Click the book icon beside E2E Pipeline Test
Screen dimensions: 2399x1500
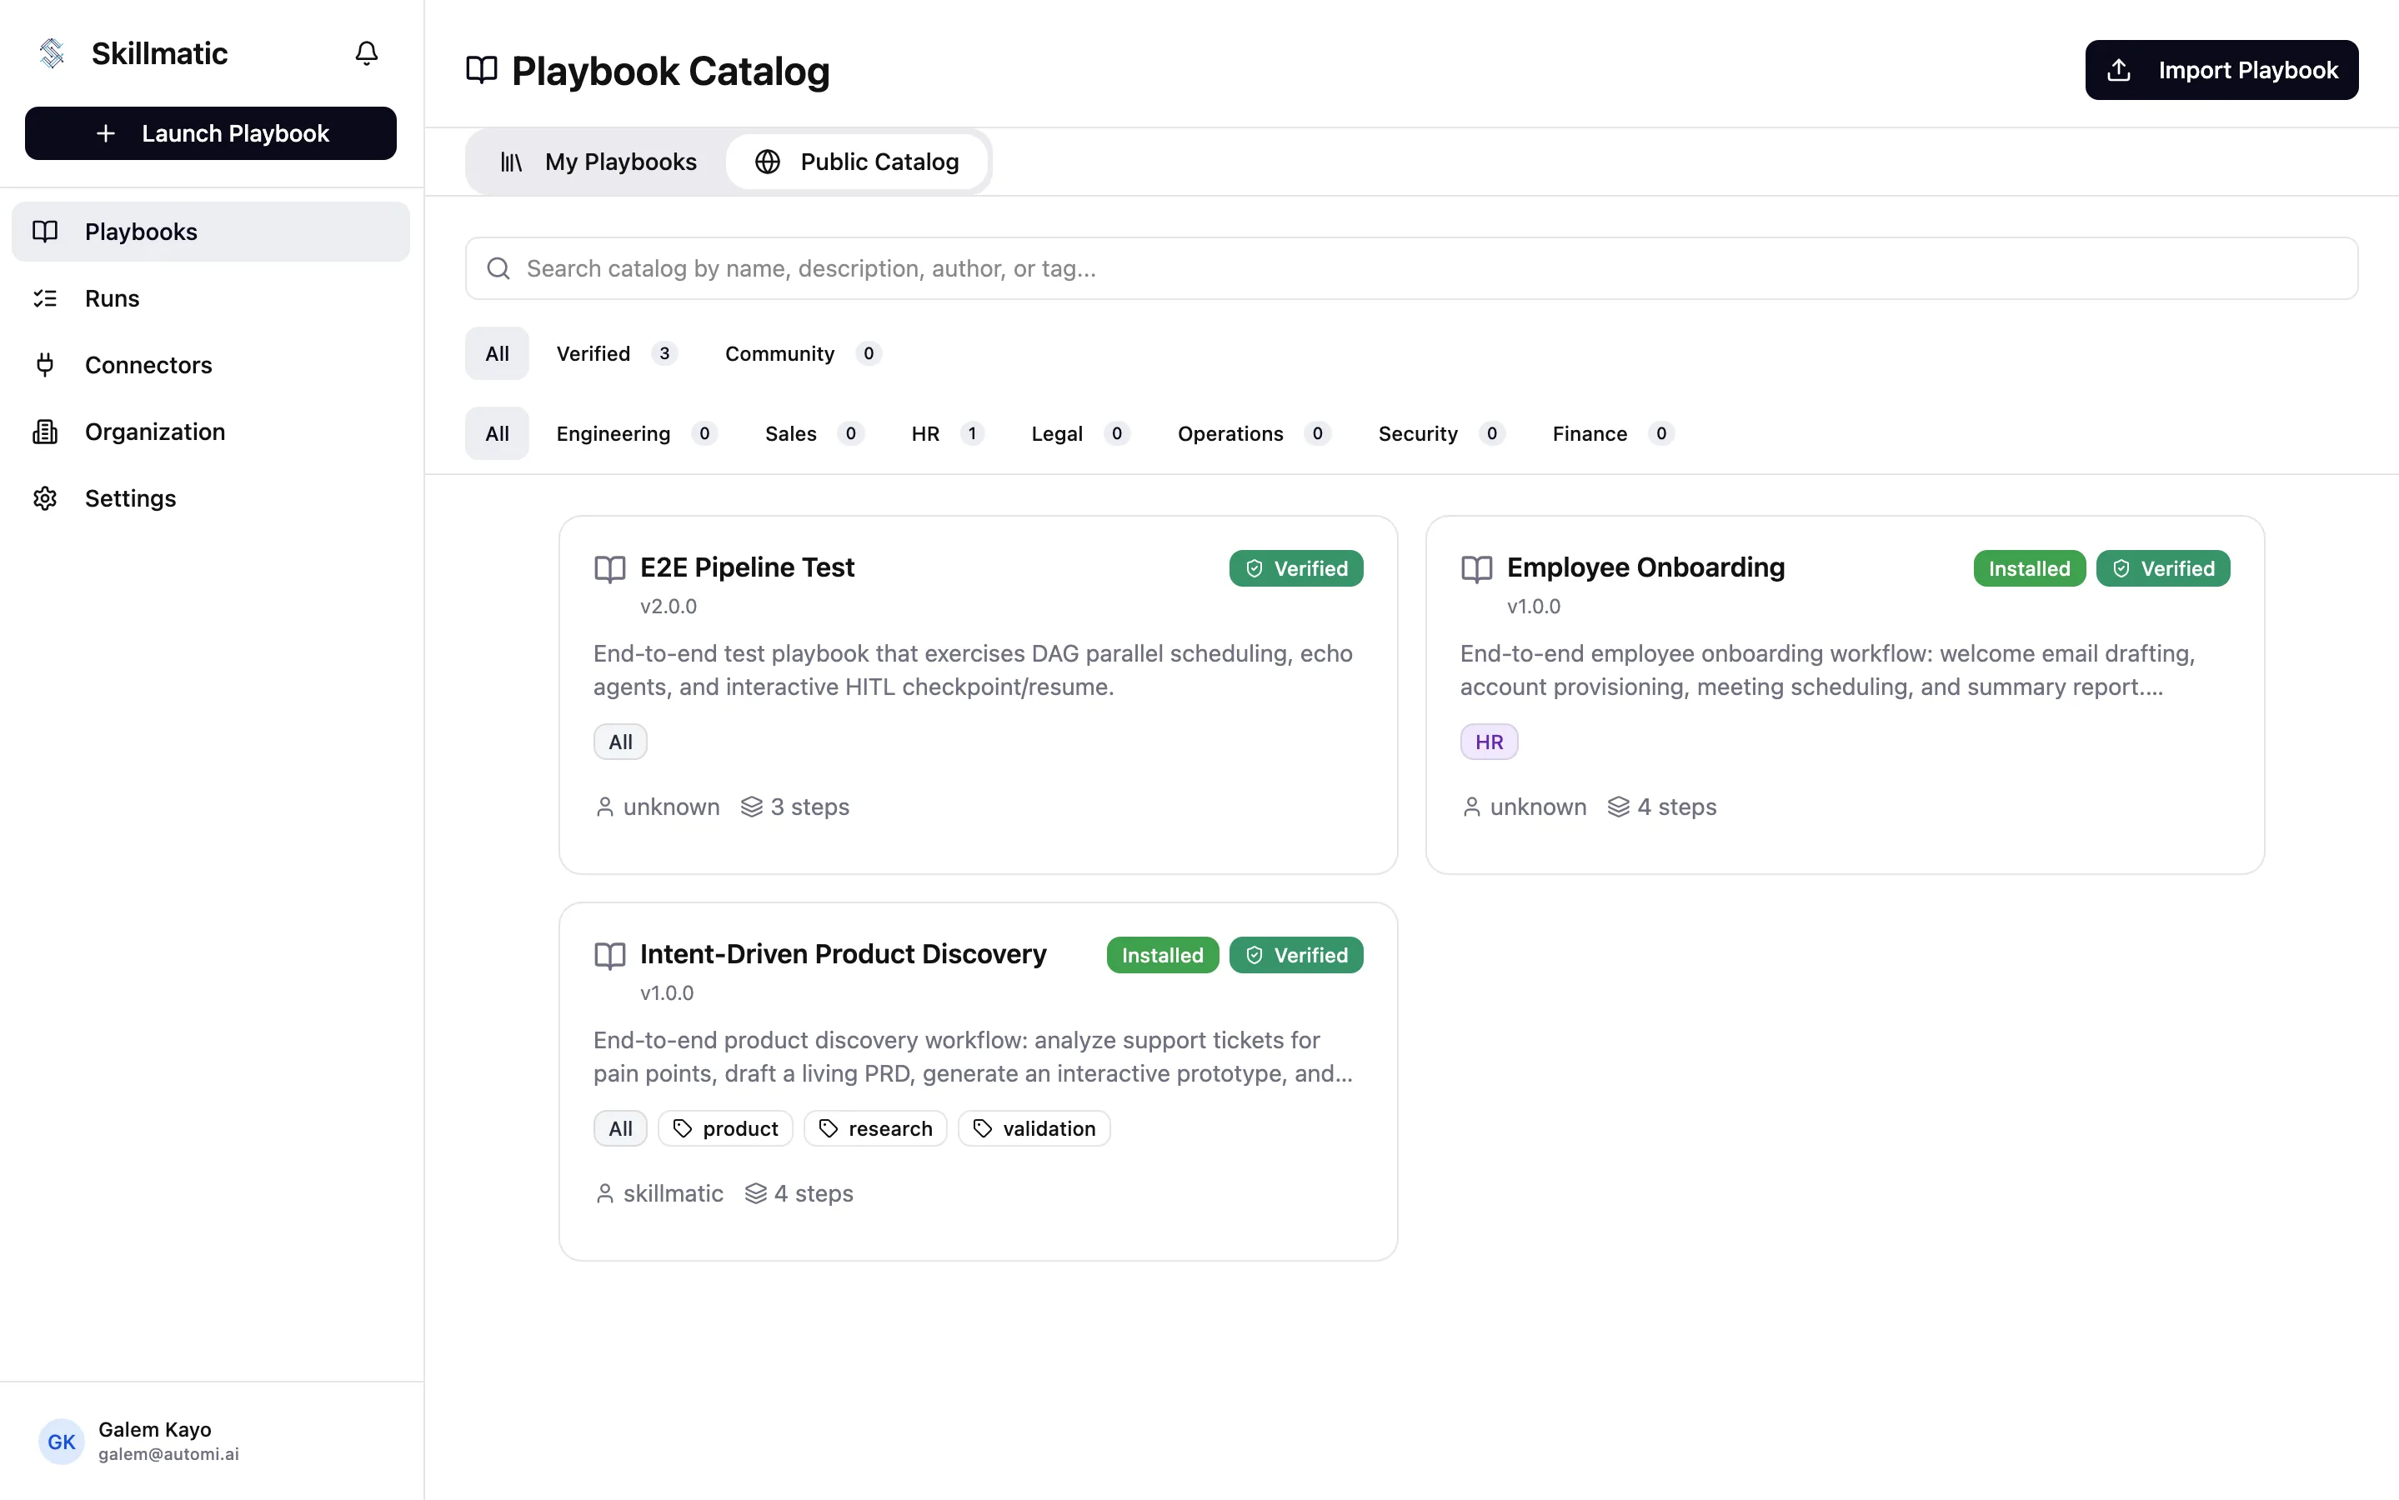point(609,568)
